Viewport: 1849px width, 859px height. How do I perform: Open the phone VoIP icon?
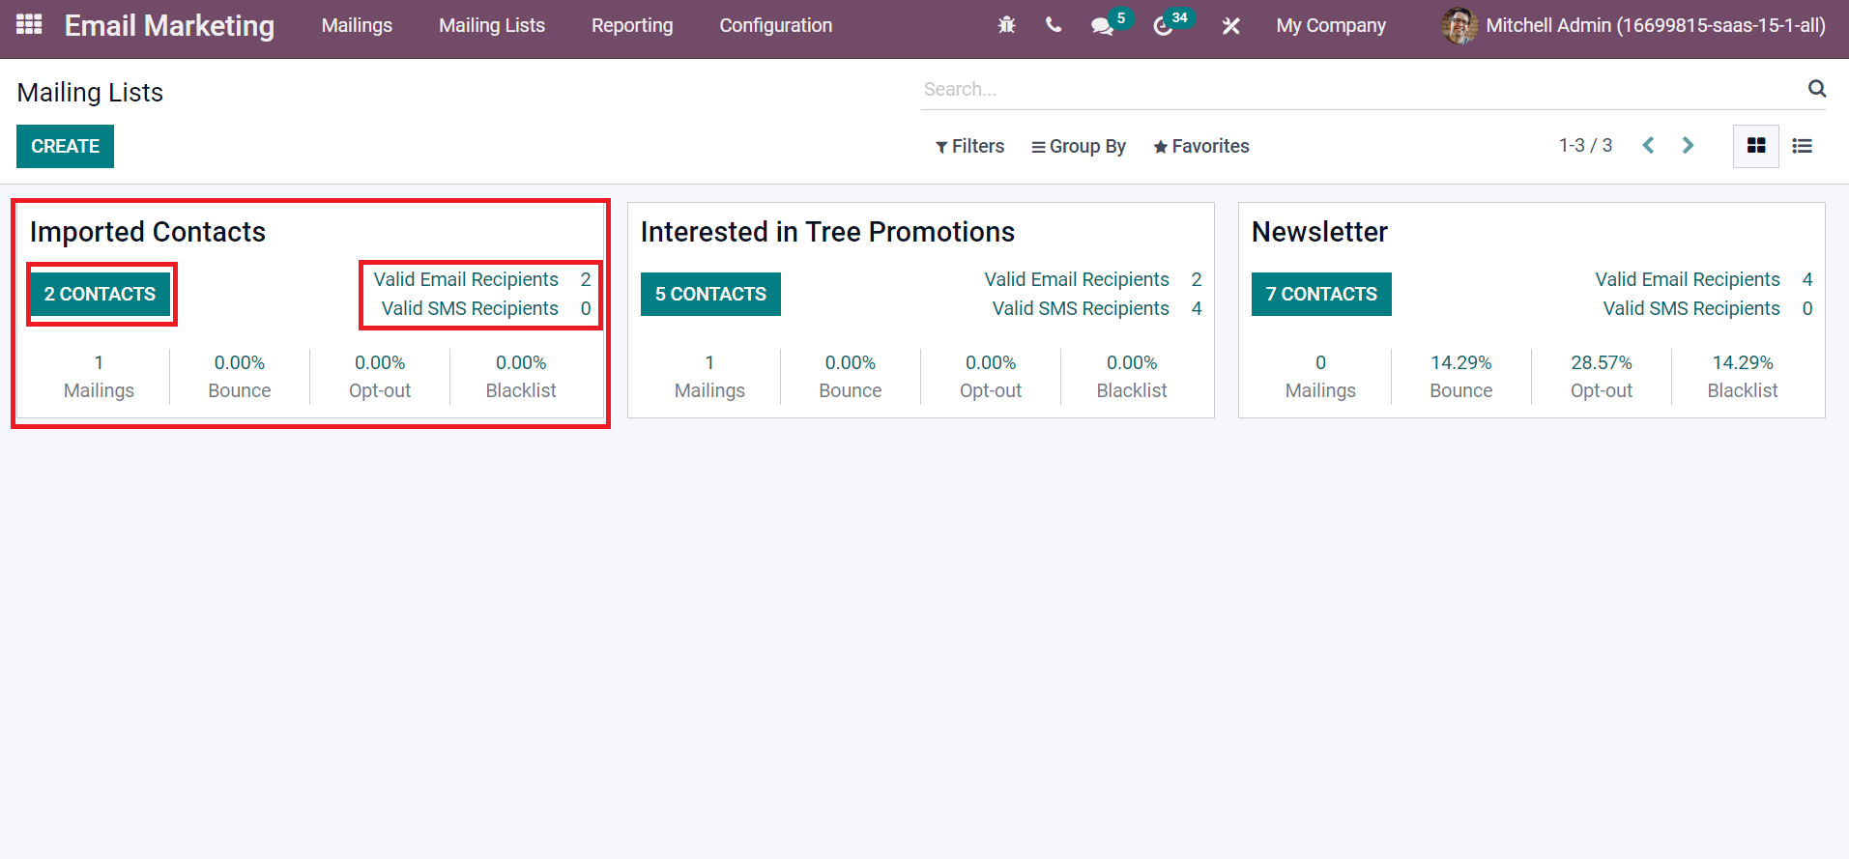[1054, 25]
